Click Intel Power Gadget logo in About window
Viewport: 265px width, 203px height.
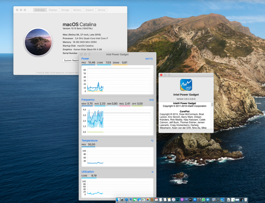(x=186, y=85)
